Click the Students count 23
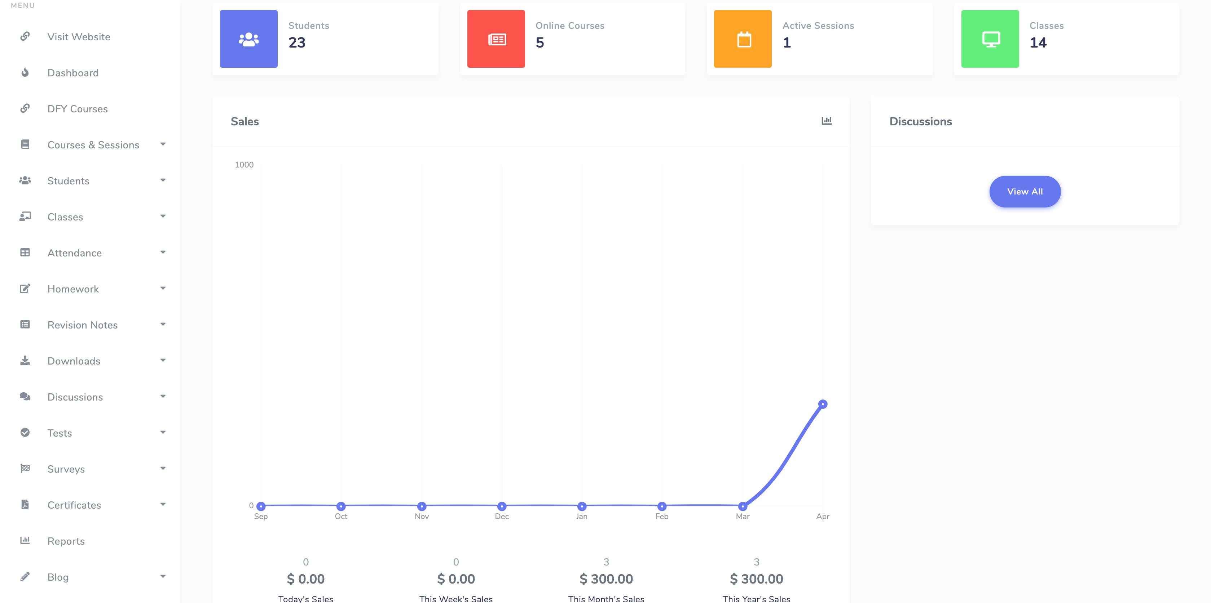This screenshot has height=603, width=1211. point(297,43)
